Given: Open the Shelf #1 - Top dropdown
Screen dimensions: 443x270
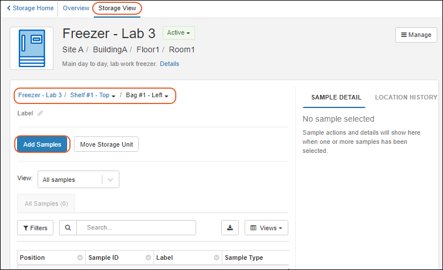Looking at the screenshot, I should (x=93, y=95).
